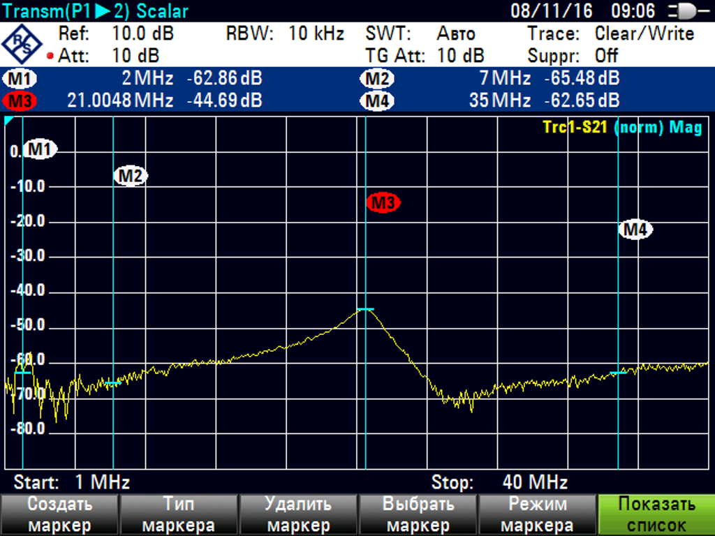Click the M2 badge in marker table
The height and width of the screenshot is (536, 715).
tap(378, 79)
